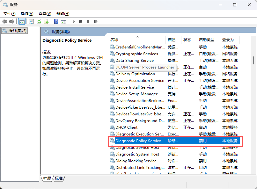Click the 服务(本地) panel header

pyautogui.click(x=61, y=32)
